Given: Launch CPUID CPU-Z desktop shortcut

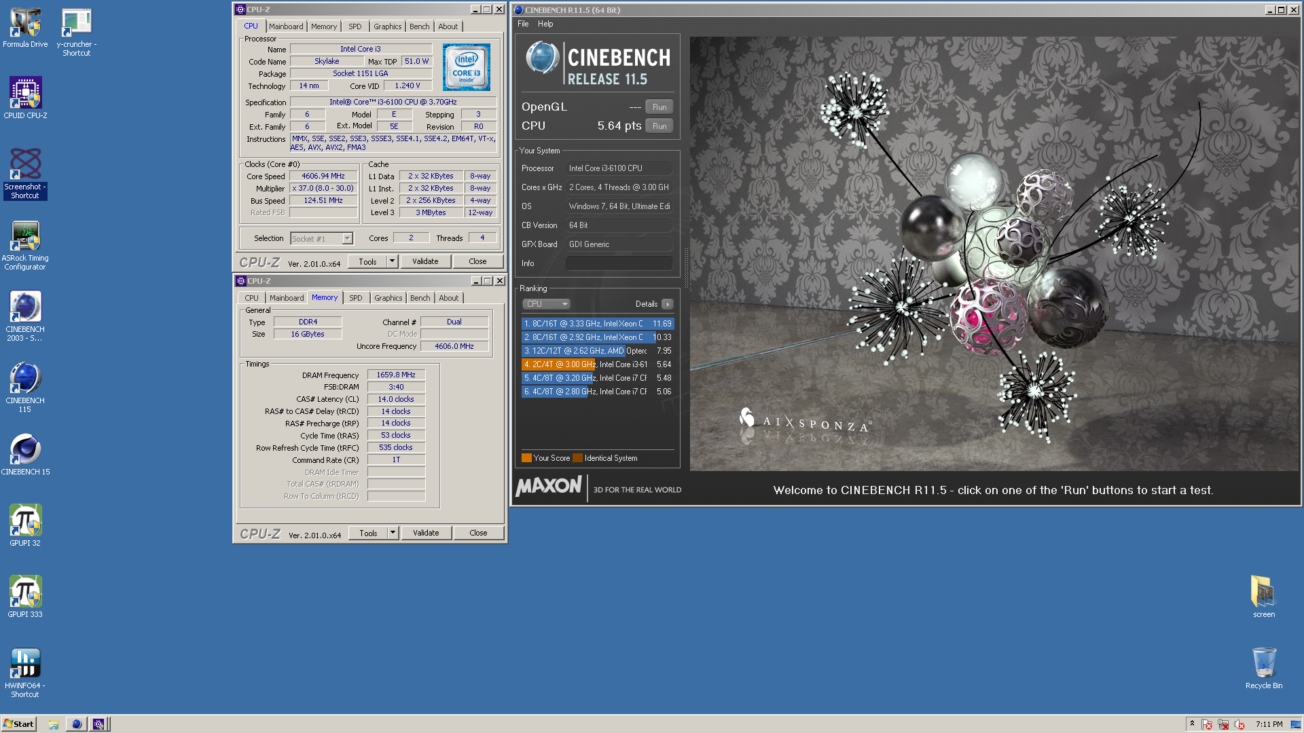Looking at the screenshot, I should click(x=25, y=98).
